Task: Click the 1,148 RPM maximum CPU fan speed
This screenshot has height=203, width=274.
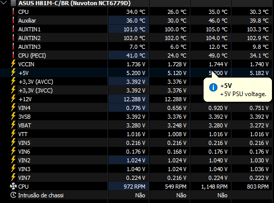Action: coord(214,187)
